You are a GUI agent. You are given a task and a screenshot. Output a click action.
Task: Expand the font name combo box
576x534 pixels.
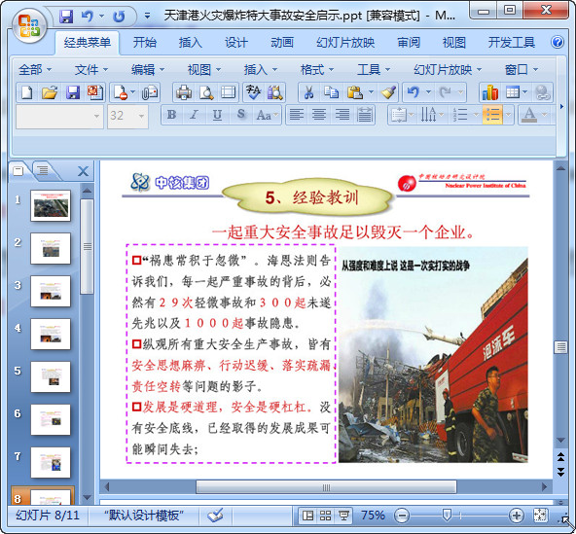pos(96,116)
